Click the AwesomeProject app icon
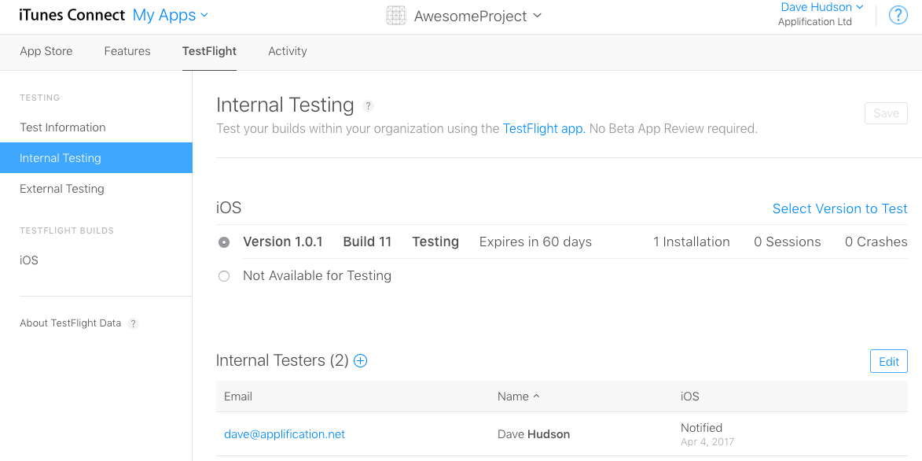922x461 pixels. tap(396, 16)
